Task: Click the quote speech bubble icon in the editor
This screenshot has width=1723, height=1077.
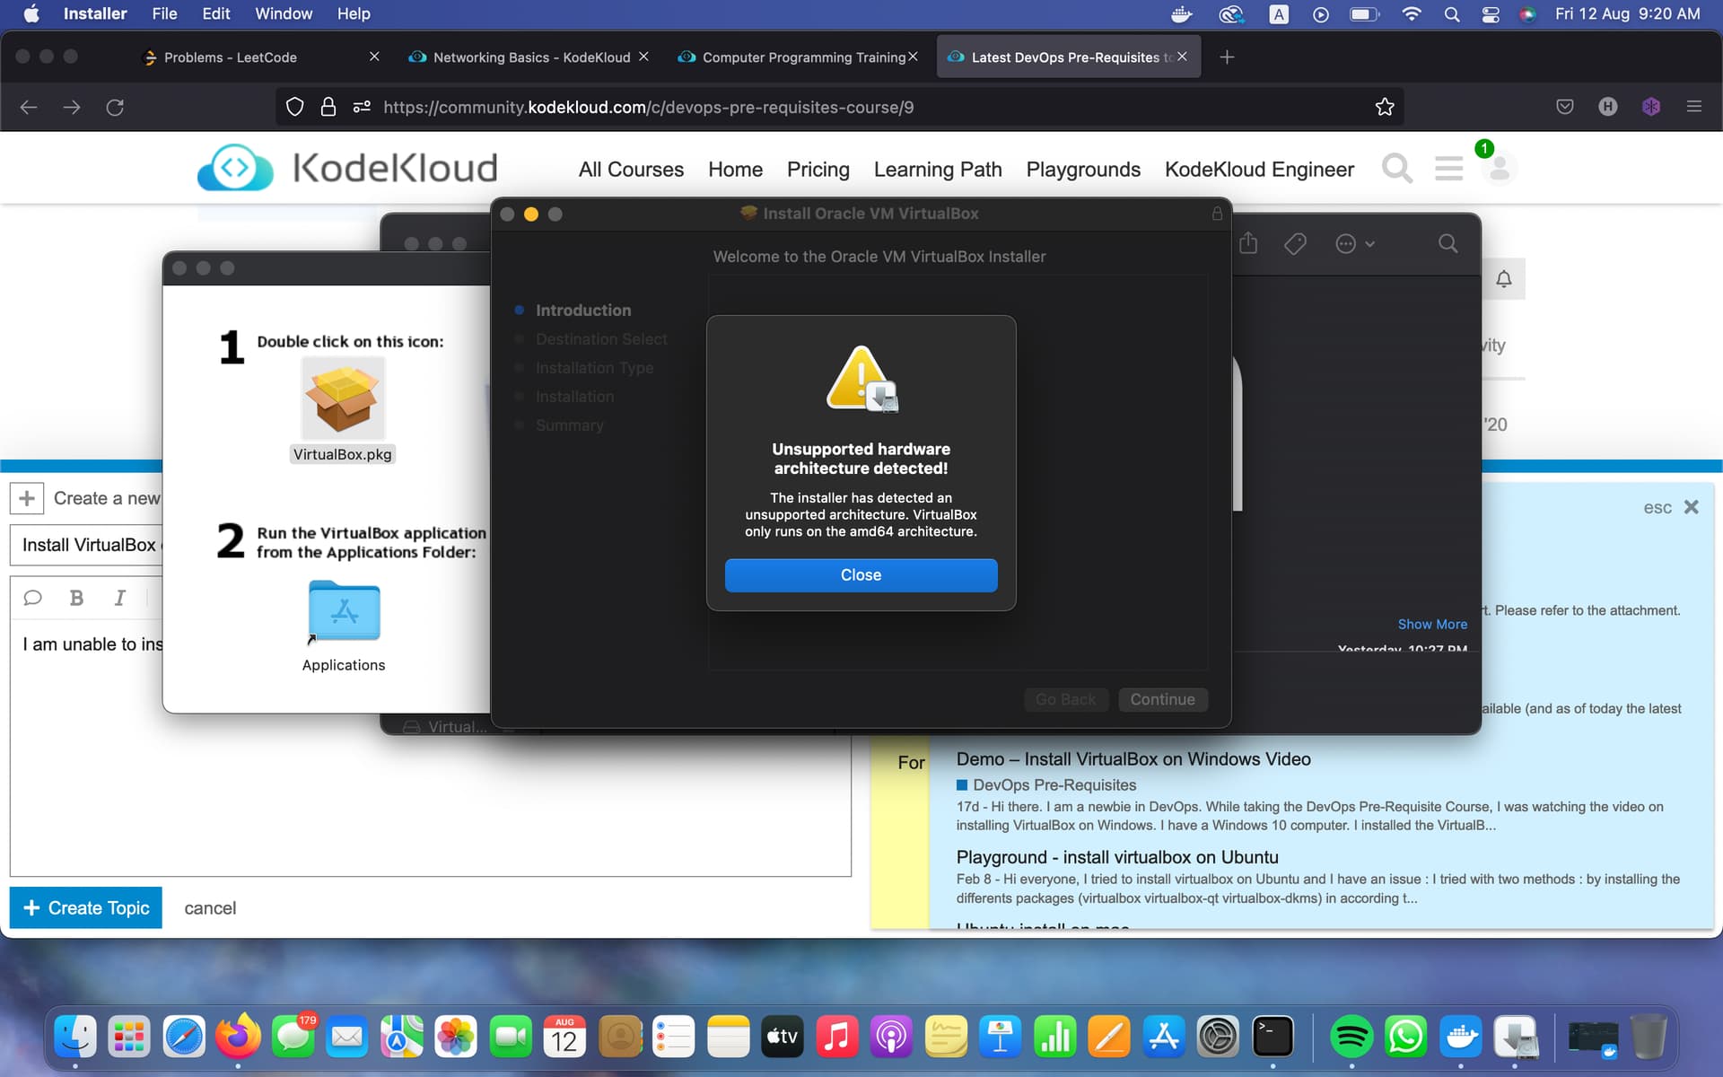Action: coord(33,598)
